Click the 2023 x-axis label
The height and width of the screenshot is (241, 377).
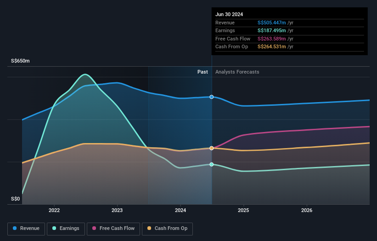coord(117,210)
